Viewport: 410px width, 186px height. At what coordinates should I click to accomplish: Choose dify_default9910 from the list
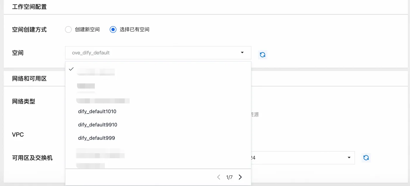tap(98, 125)
